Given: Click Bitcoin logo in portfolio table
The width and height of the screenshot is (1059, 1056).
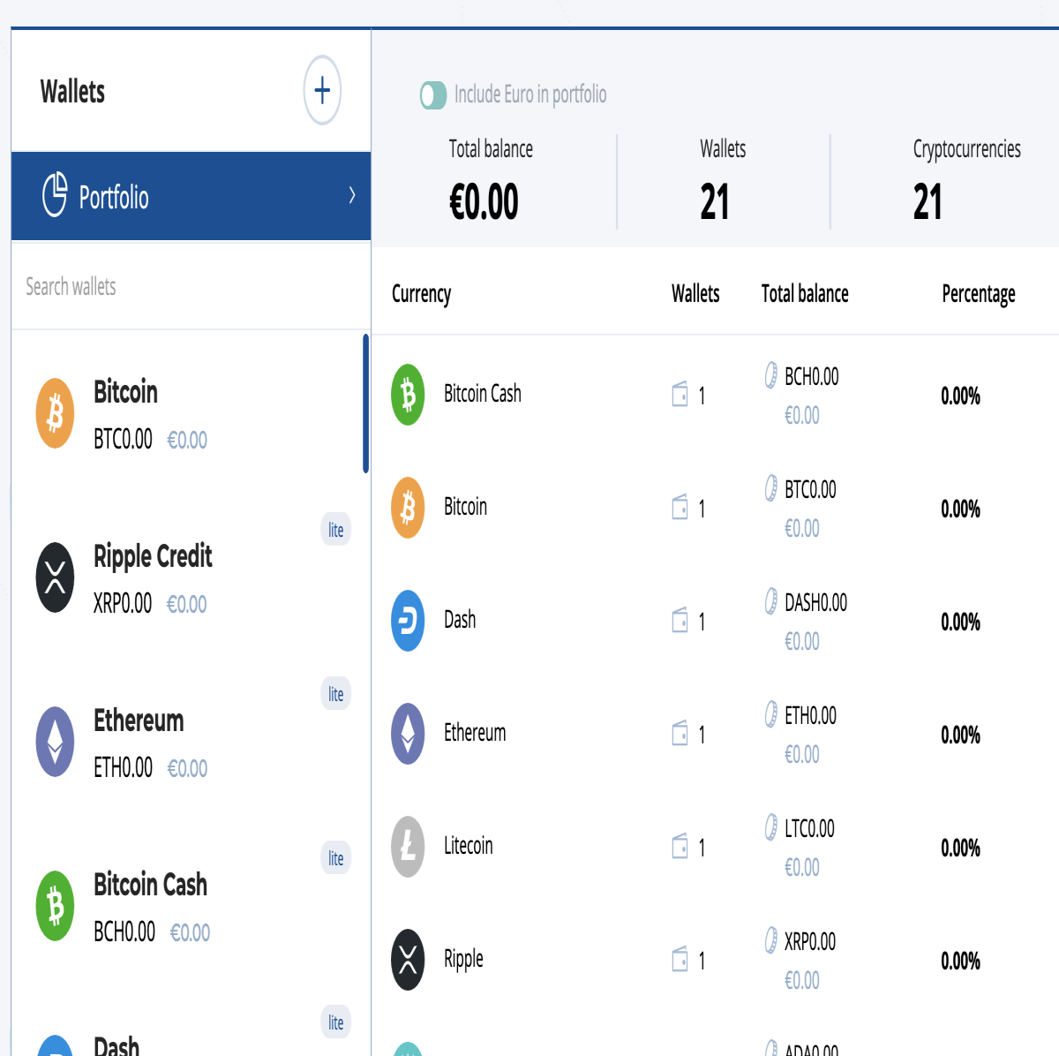Looking at the screenshot, I should [408, 508].
